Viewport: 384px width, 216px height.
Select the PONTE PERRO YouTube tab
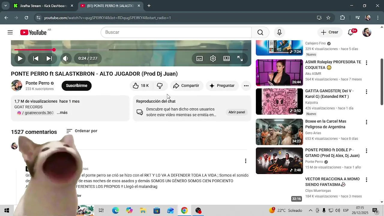[x=107, y=6]
